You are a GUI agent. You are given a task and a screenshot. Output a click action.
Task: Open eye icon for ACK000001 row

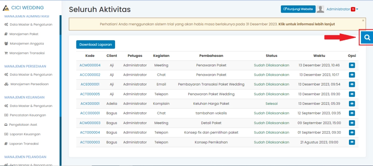(352, 104)
